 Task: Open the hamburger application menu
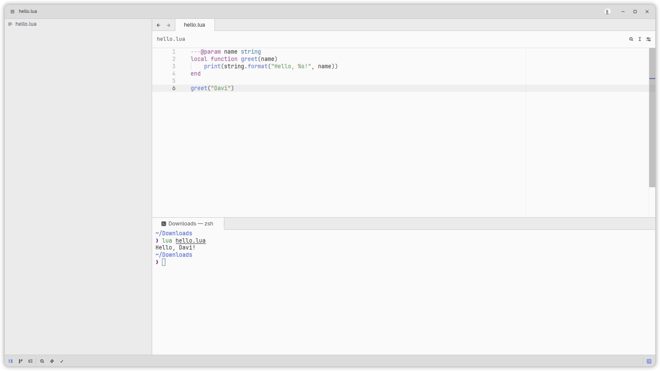tap(12, 12)
